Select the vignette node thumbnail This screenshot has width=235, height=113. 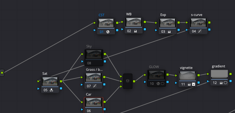[x=187, y=75]
